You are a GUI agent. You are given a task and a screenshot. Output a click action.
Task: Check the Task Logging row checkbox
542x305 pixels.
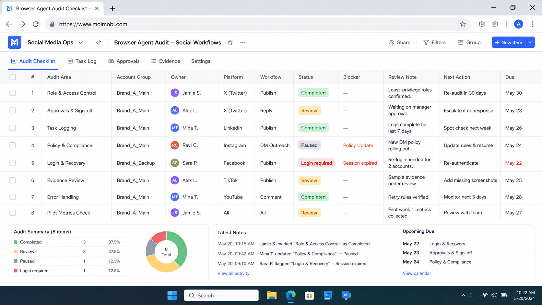[x=13, y=128]
